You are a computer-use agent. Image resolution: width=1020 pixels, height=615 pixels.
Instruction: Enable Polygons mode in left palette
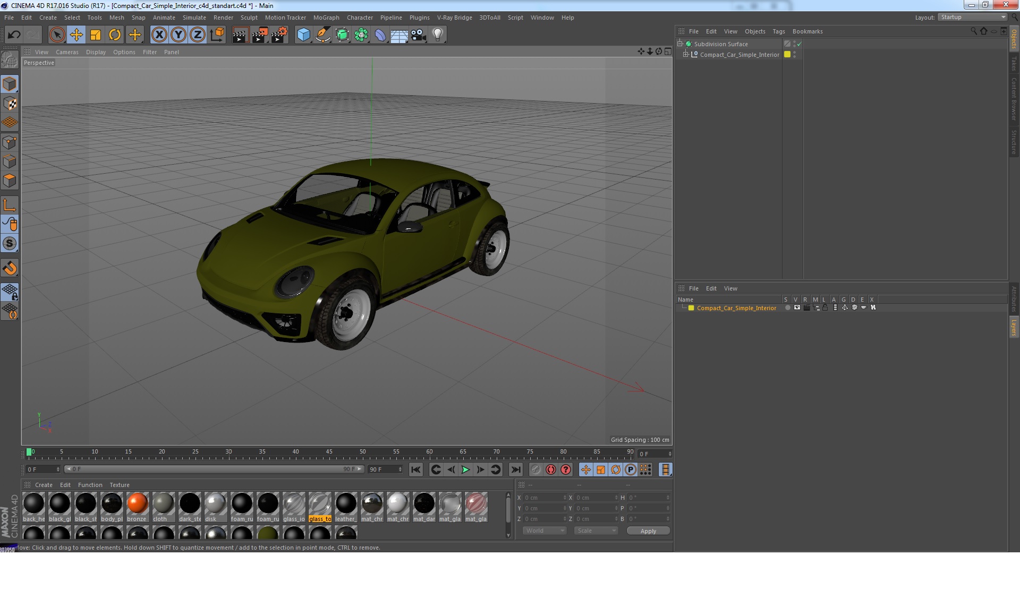point(10,180)
